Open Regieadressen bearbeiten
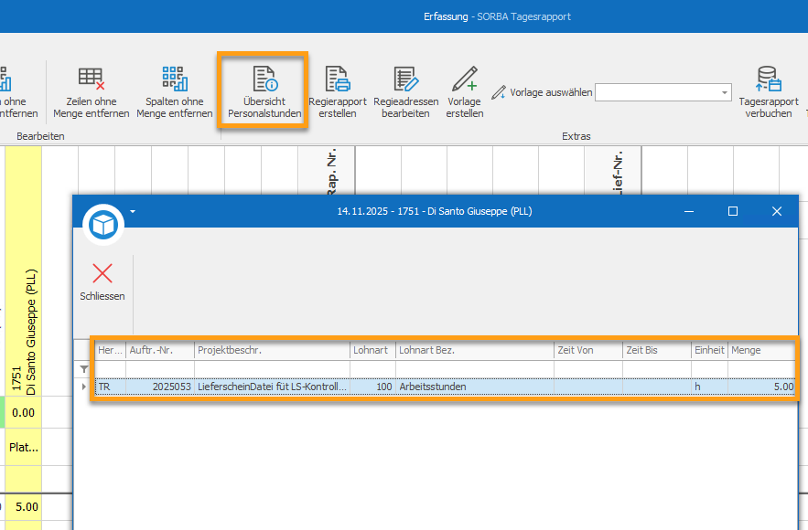The height and width of the screenshot is (530, 808). tap(405, 91)
